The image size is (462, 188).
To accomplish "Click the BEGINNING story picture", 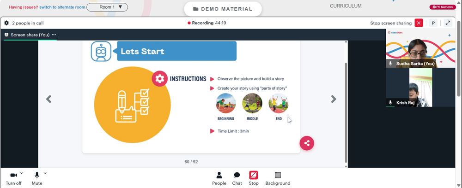I will coord(226,103).
